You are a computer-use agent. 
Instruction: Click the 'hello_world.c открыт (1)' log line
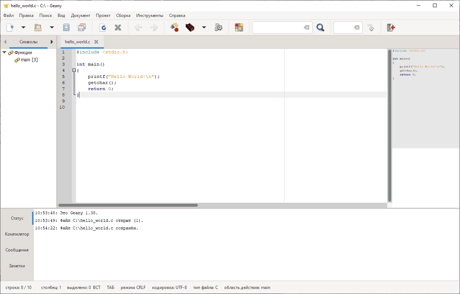pos(89,220)
